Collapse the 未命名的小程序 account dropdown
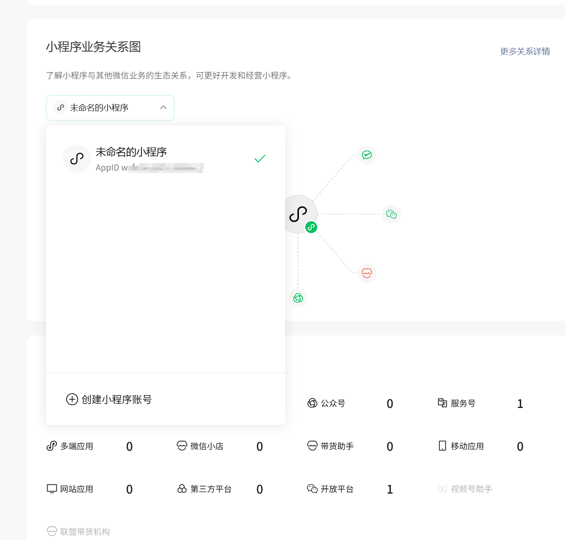The width and height of the screenshot is (565, 540). [x=110, y=108]
